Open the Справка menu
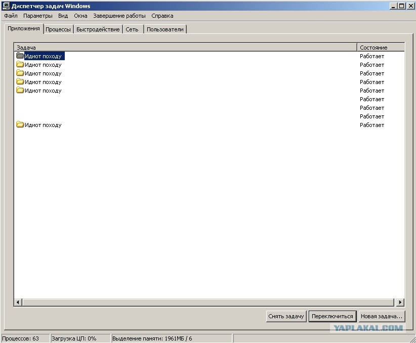Screen dimensions: 416x343 tap(162, 16)
